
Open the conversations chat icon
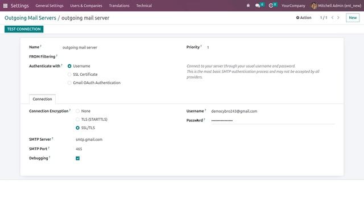click(258, 6)
